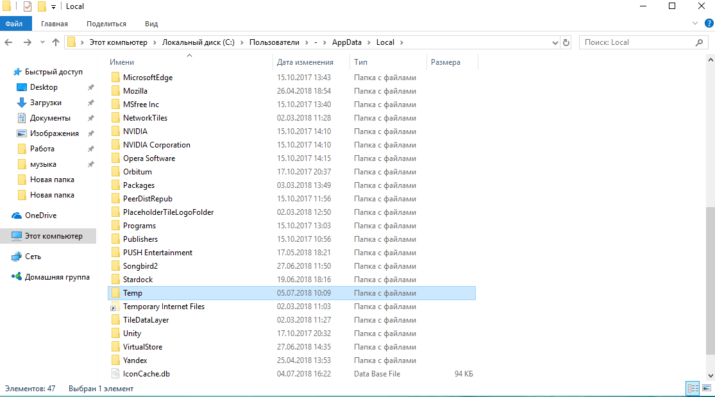Click the Mozilla folder icon

115,91
